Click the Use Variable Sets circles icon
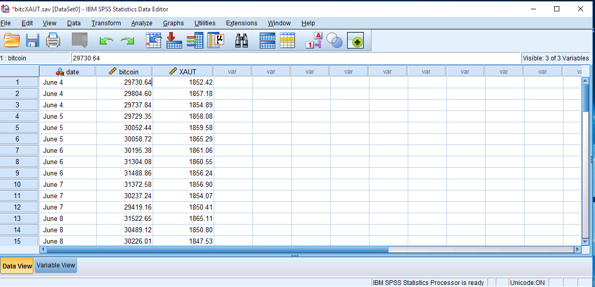595x287 pixels. pos(334,40)
